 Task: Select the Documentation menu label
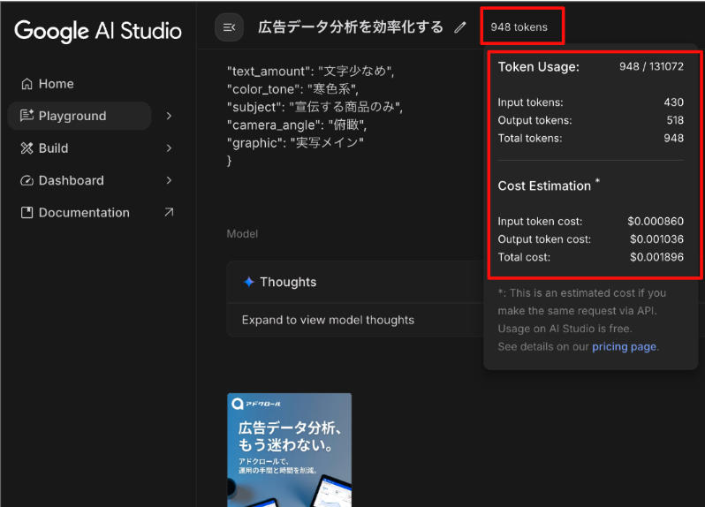point(84,213)
